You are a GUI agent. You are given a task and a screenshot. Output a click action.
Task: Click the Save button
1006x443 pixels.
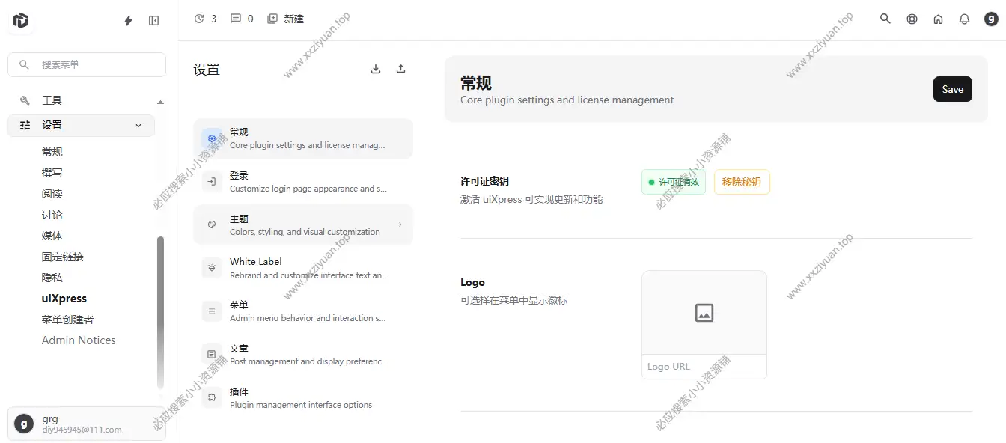click(952, 89)
